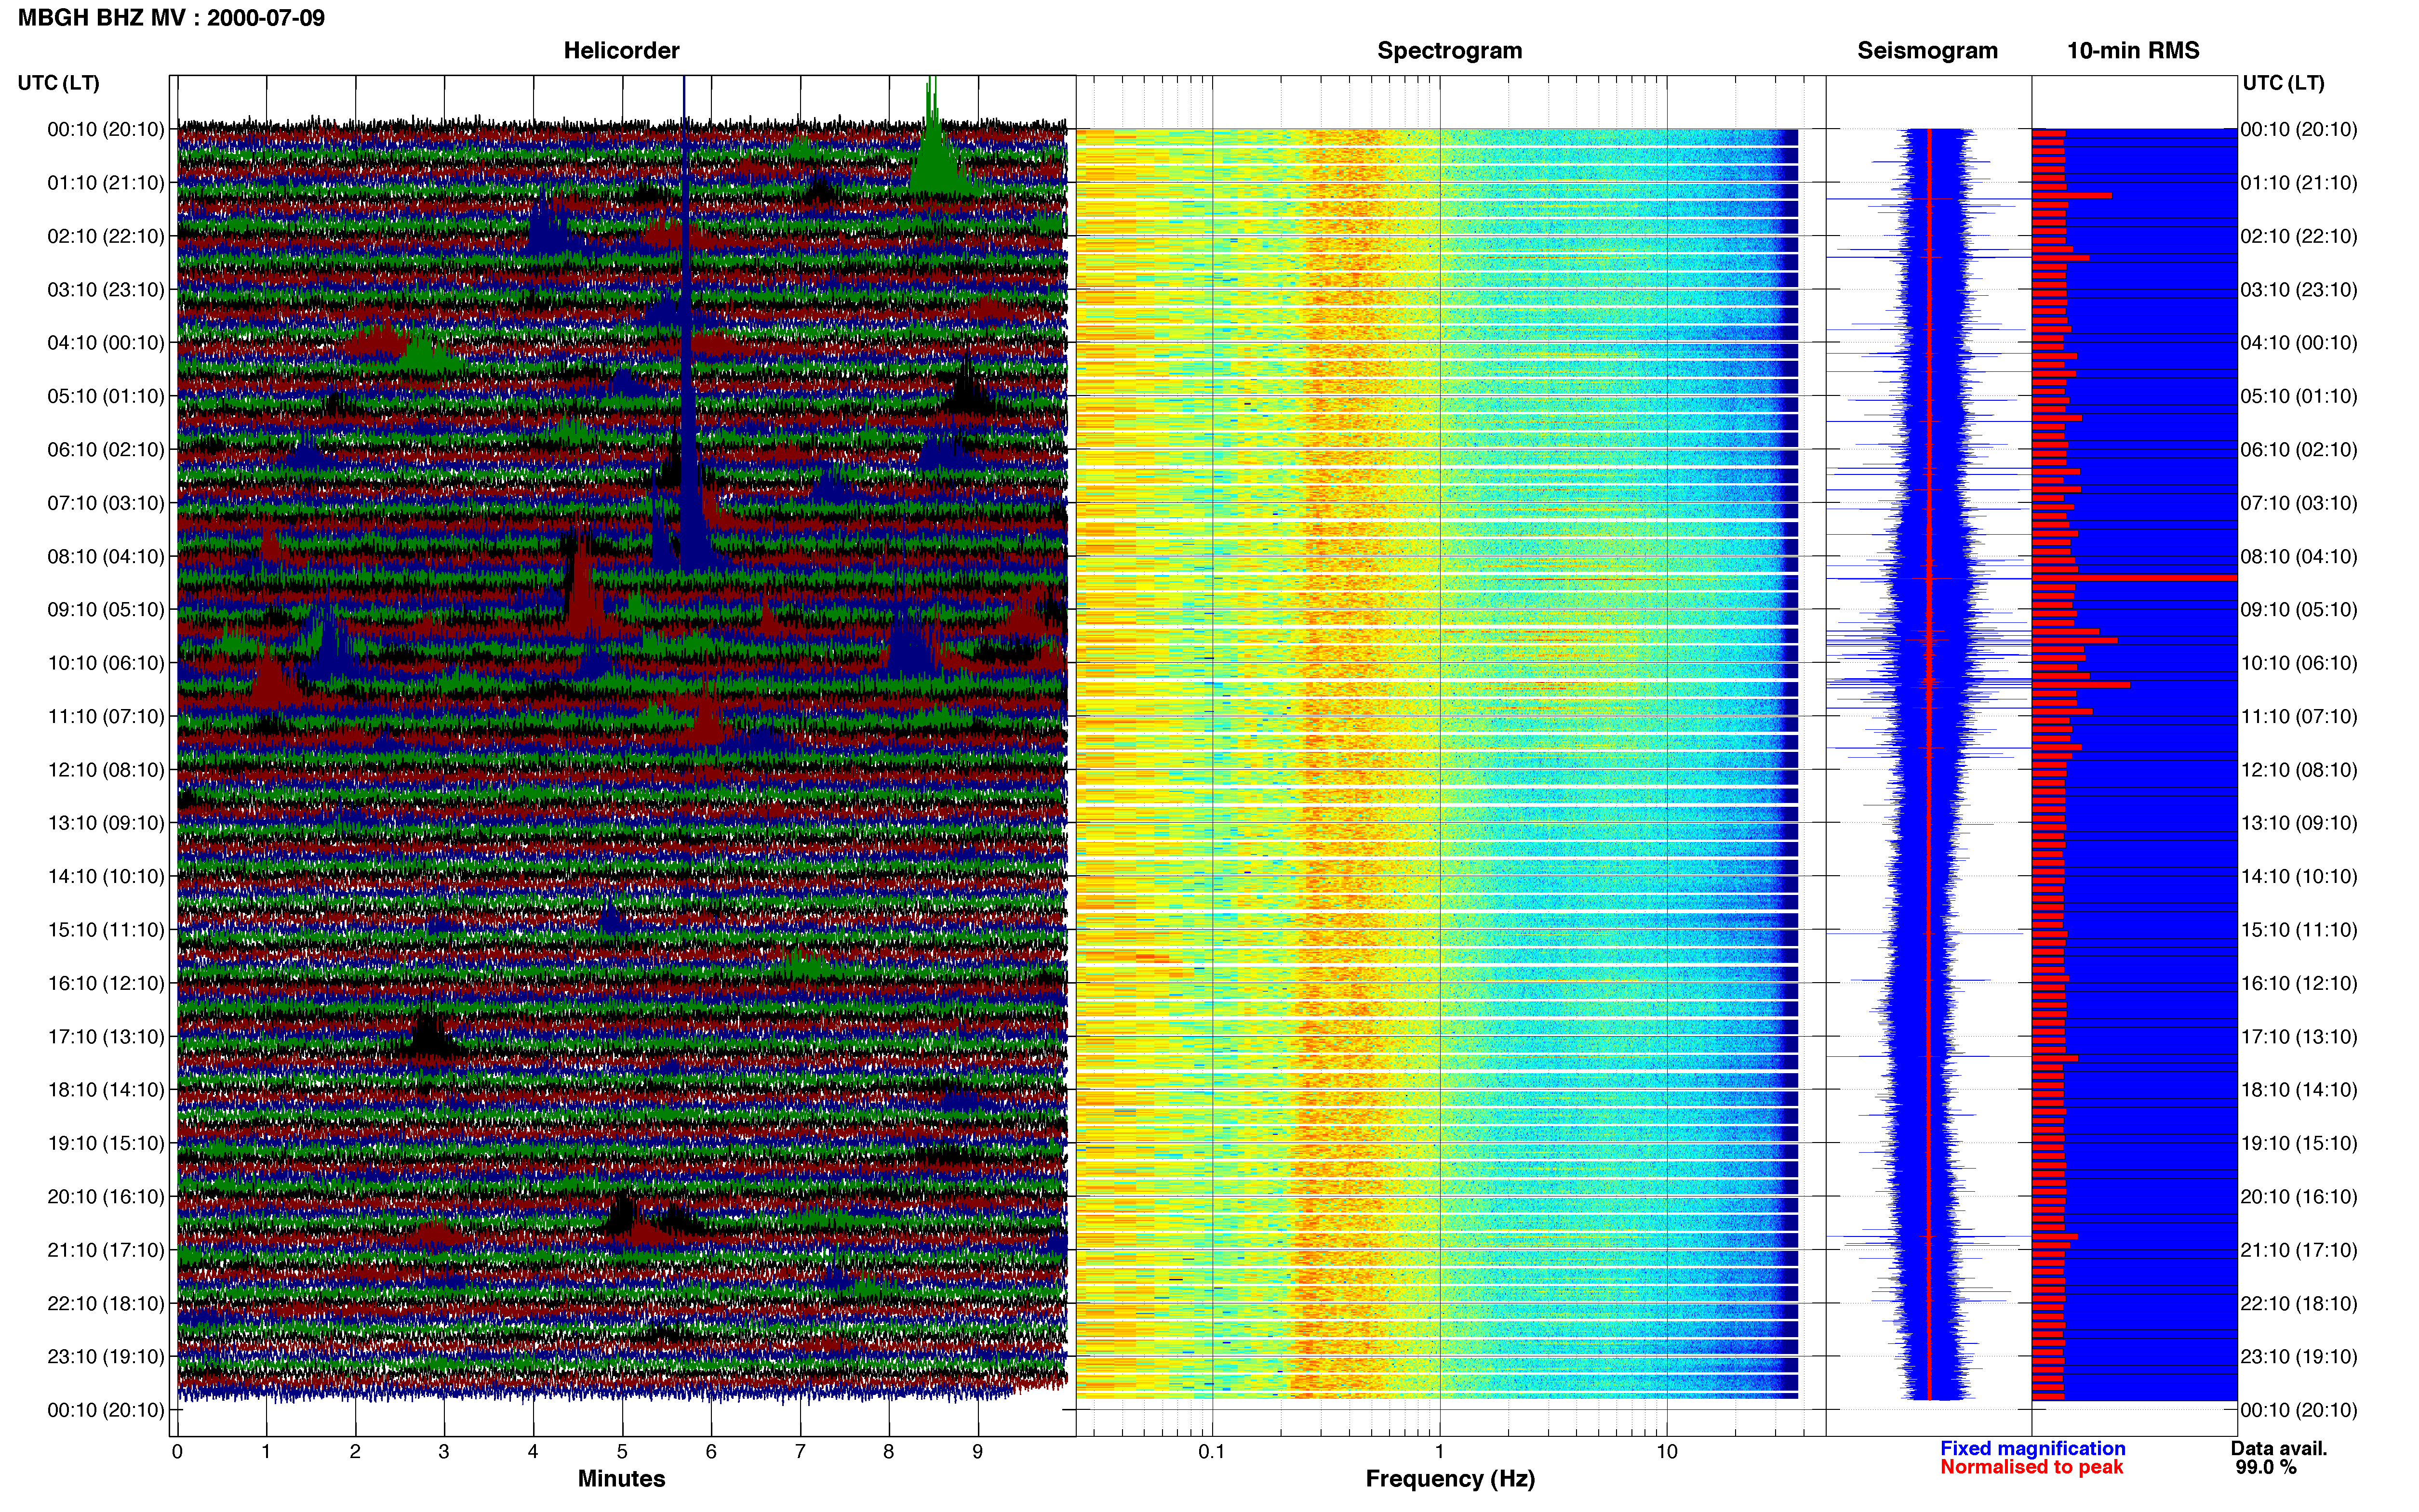
Task: Click Minutes axis tick label '0'
Action: (177, 1452)
